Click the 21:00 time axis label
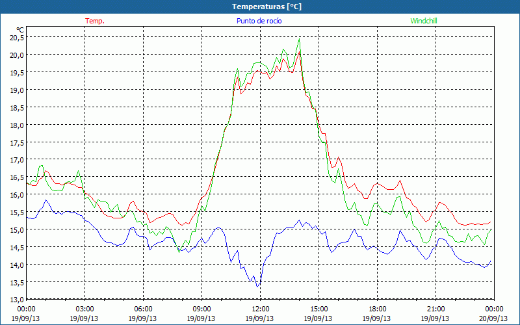 coord(435,309)
